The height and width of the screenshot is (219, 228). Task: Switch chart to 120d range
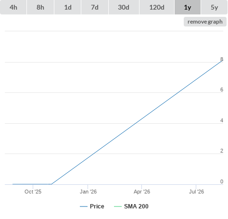pos(157,7)
